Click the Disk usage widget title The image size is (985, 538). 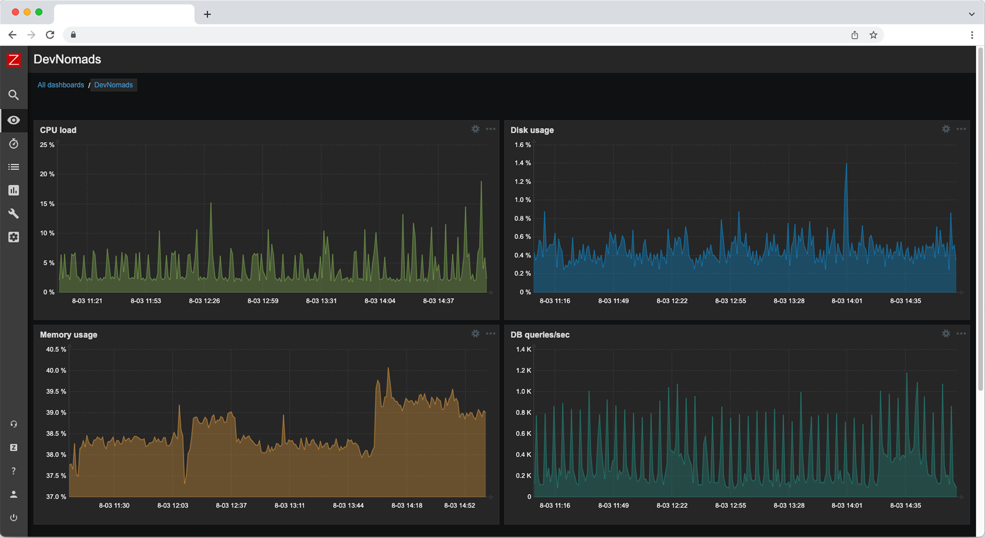click(532, 130)
